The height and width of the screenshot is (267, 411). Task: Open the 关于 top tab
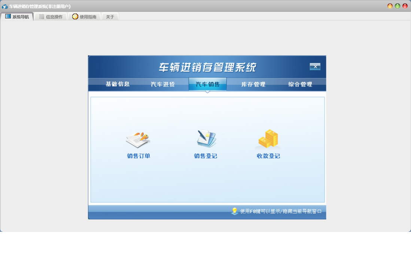110,16
